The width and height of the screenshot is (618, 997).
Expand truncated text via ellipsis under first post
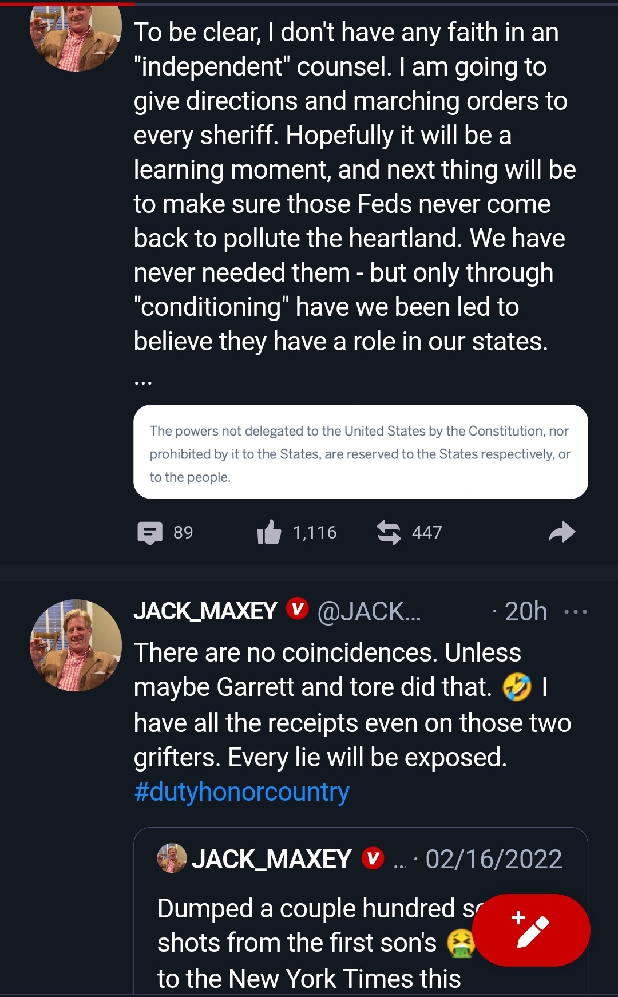point(142,381)
